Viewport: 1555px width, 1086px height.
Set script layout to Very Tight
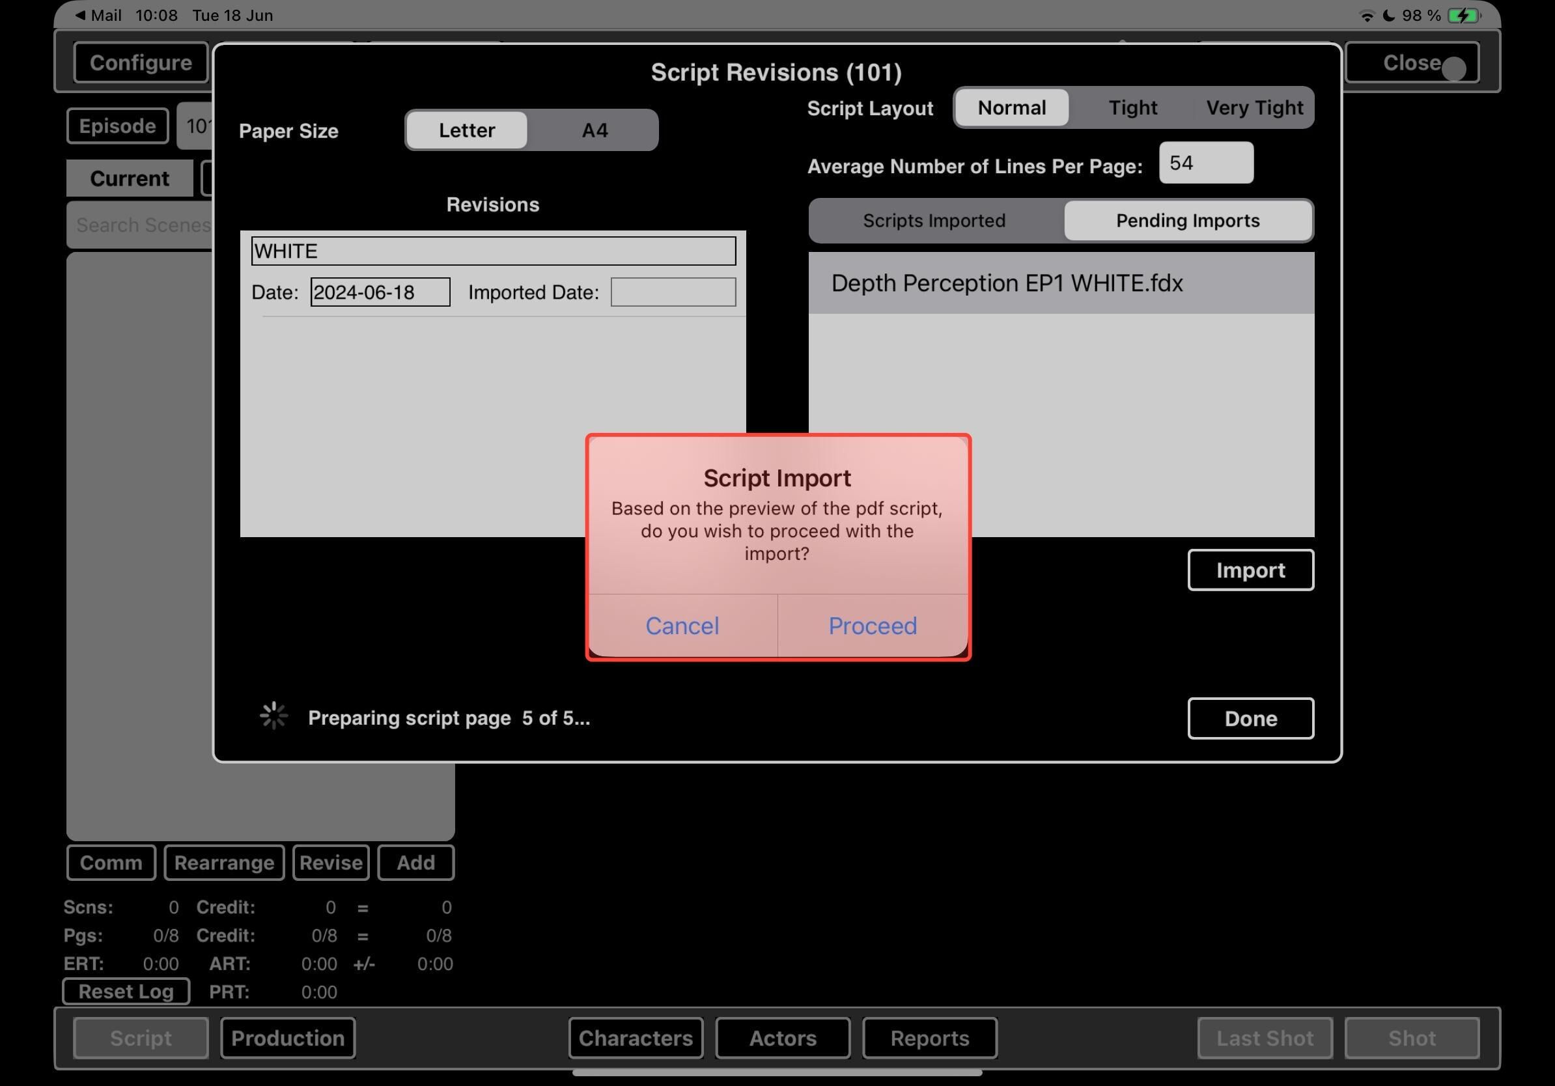click(1254, 107)
